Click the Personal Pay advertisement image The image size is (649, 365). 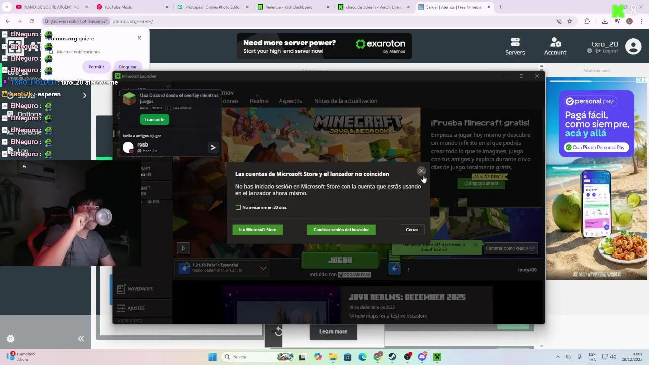pos(597,178)
